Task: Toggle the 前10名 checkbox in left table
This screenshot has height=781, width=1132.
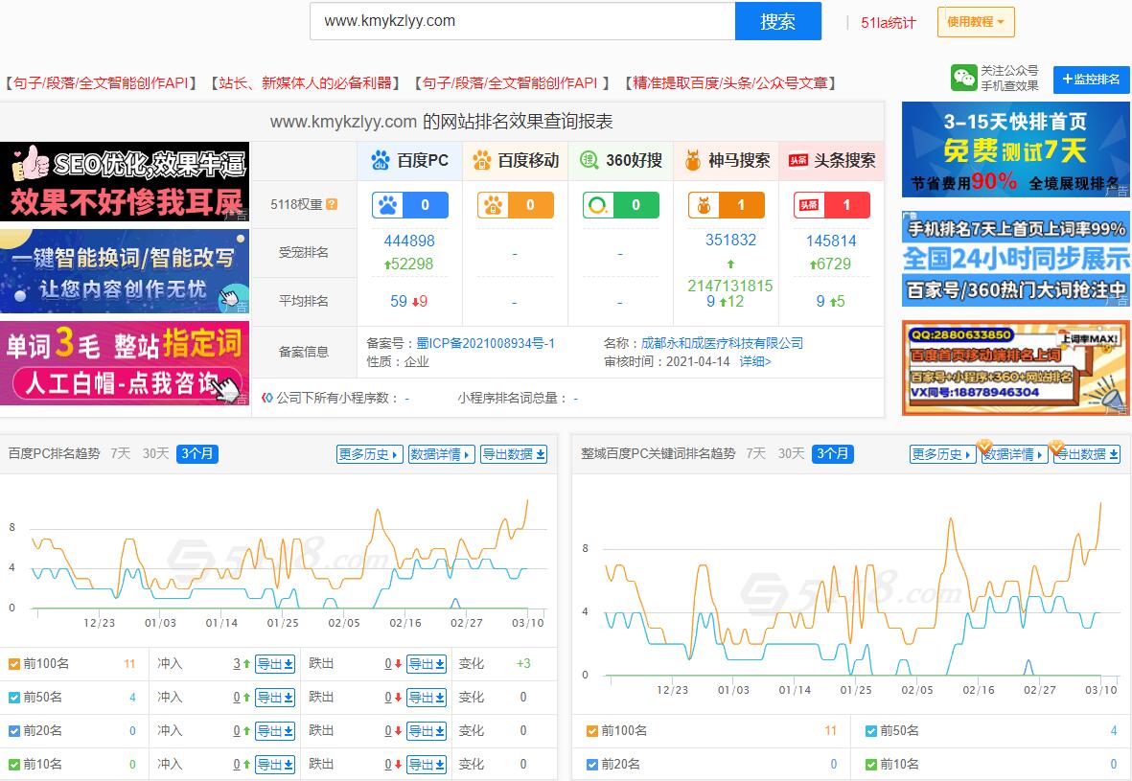Action: pyautogui.click(x=13, y=764)
